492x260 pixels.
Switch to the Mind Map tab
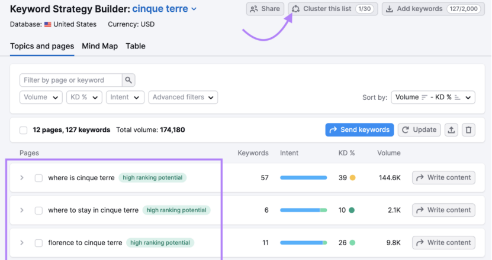pyautogui.click(x=99, y=46)
